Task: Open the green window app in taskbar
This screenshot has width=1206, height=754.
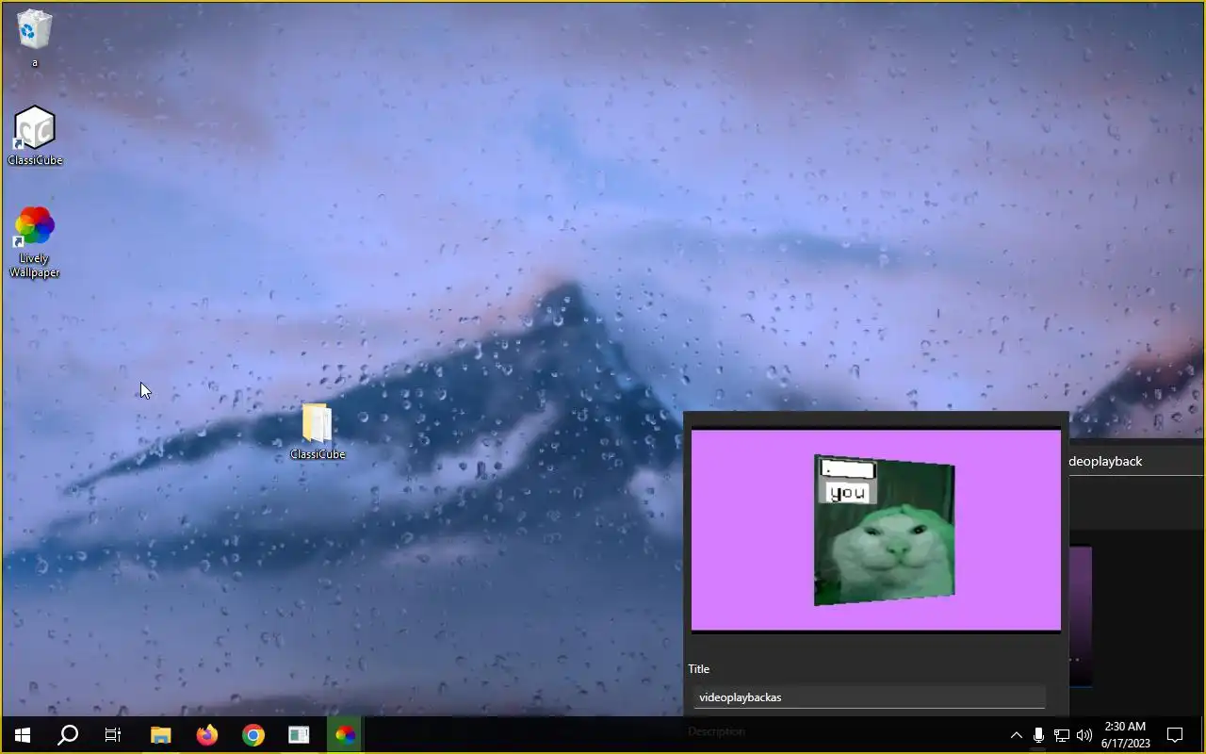Action: pos(299,735)
